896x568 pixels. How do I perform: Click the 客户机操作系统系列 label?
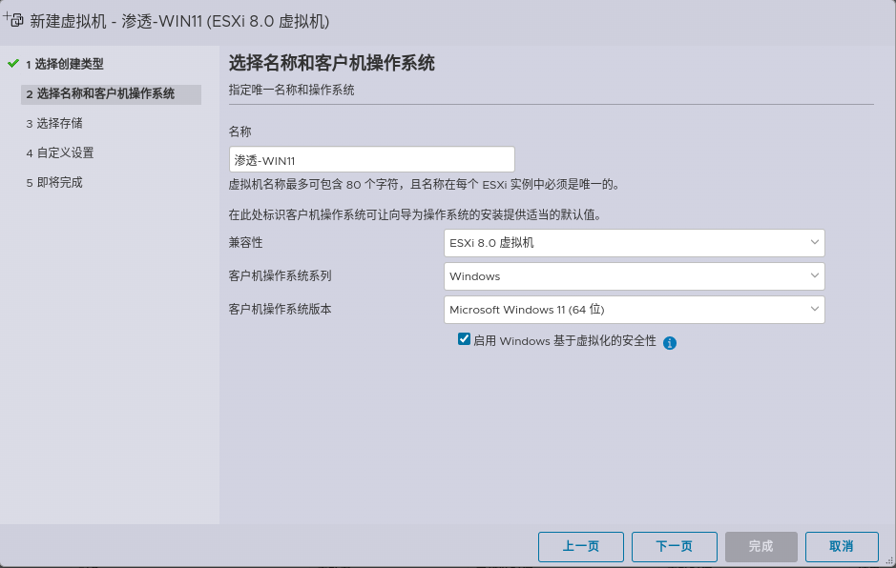(x=280, y=276)
